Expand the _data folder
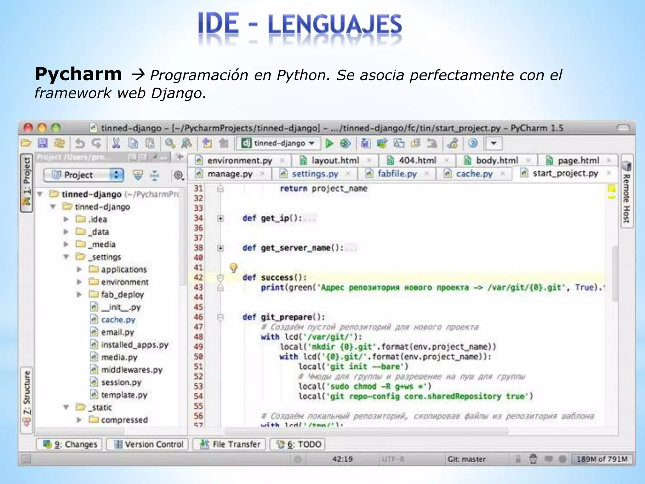 coord(66,232)
